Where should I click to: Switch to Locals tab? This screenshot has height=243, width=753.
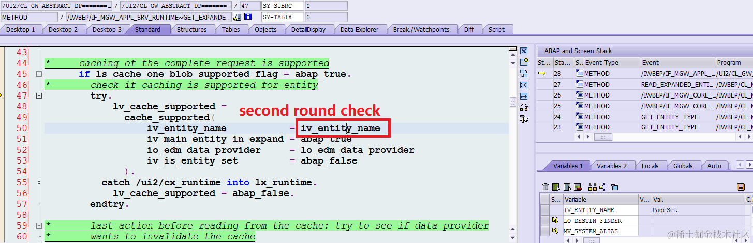[x=650, y=166]
